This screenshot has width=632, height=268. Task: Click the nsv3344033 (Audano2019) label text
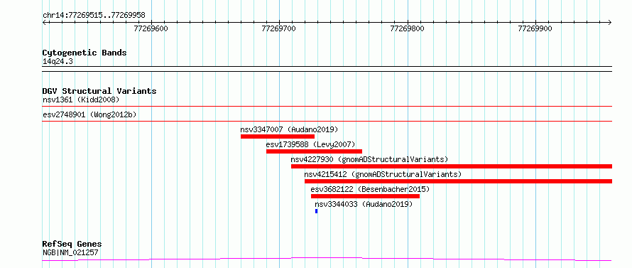point(364,204)
